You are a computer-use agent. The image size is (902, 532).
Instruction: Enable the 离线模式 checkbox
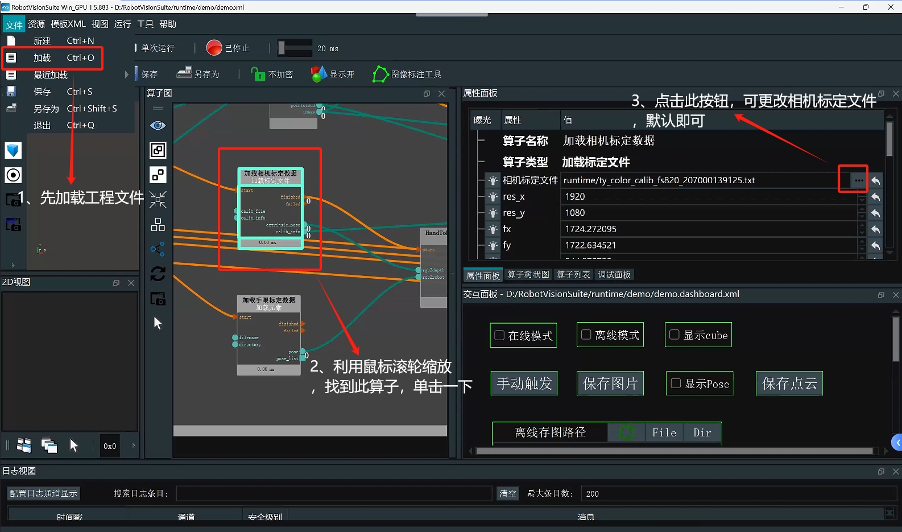pos(586,335)
